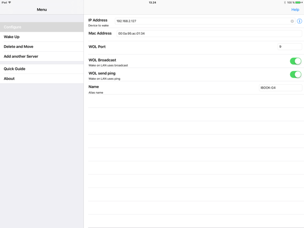
Task: Choose Add another Server
Action: [42, 56]
